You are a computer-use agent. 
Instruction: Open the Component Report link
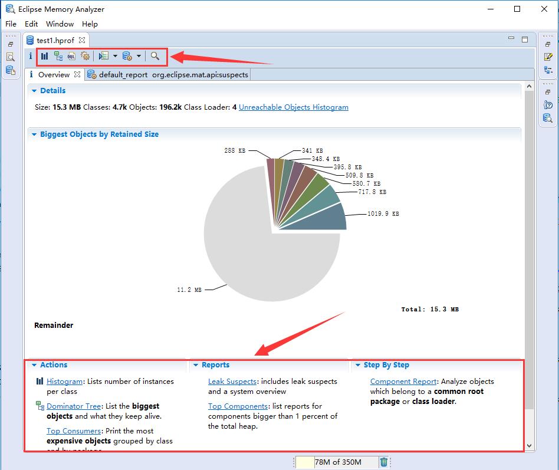click(403, 382)
